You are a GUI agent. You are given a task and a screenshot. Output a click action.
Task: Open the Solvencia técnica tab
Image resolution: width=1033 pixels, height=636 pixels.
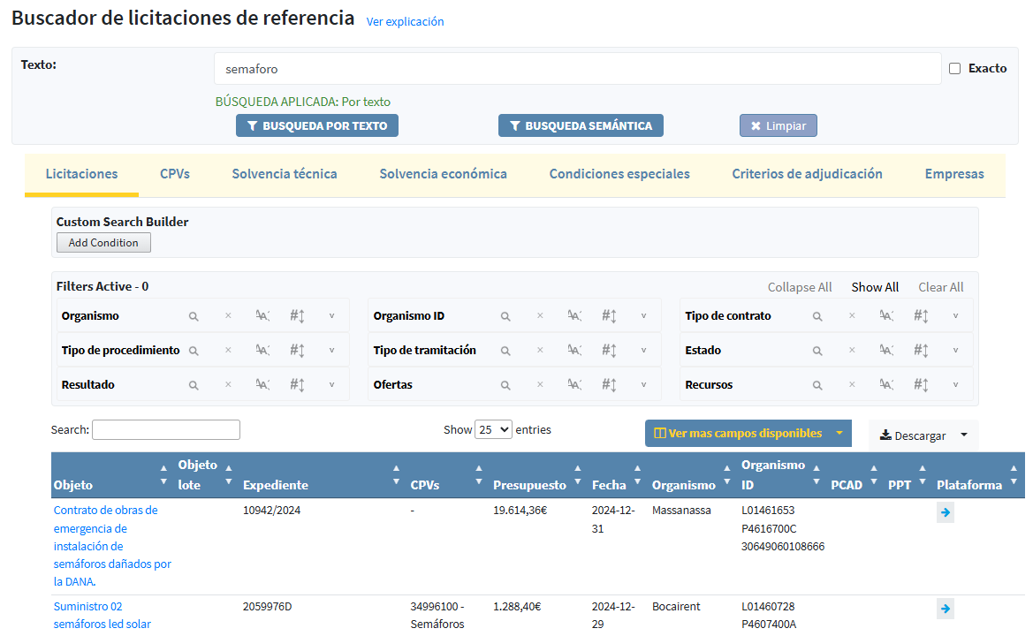point(285,174)
